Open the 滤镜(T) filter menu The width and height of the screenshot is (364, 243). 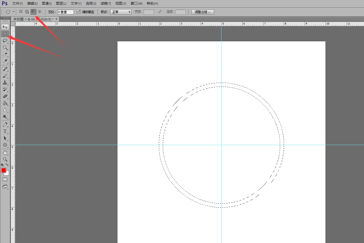[106, 3]
